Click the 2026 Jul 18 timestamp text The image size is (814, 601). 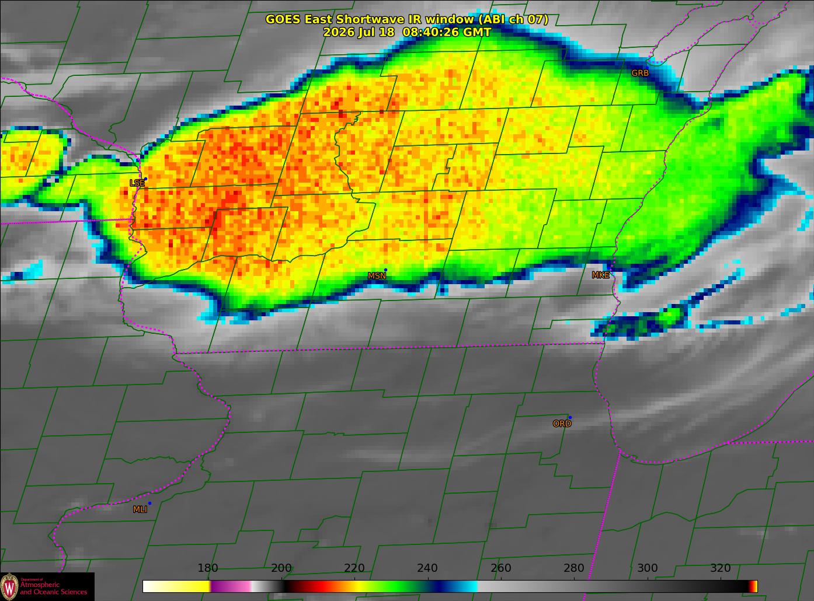point(407,33)
